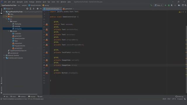Click 4 spaces indent setting

(180, 99)
